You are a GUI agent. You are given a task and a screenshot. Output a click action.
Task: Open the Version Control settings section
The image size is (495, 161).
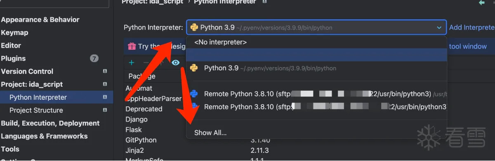(27, 71)
